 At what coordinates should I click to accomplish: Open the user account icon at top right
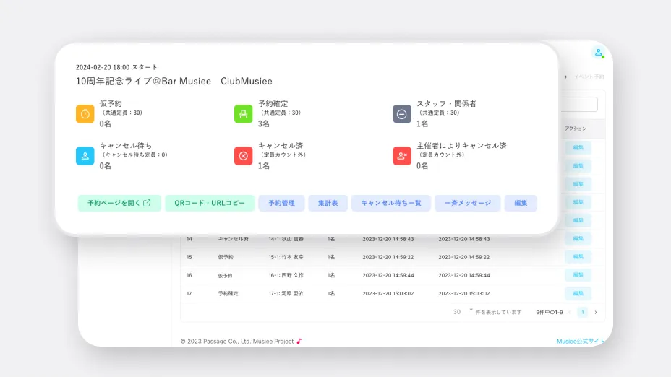[597, 53]
